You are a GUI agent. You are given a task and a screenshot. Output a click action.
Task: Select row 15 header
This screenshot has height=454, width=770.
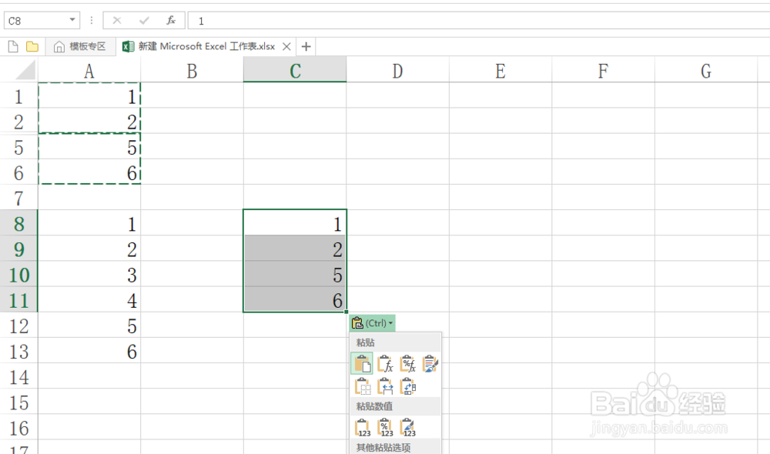click(x=18, y=402)
